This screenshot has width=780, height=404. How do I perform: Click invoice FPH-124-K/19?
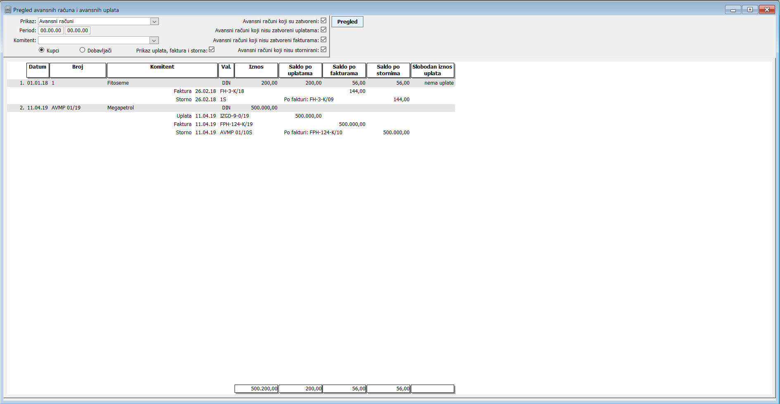(x=236, y=124)
